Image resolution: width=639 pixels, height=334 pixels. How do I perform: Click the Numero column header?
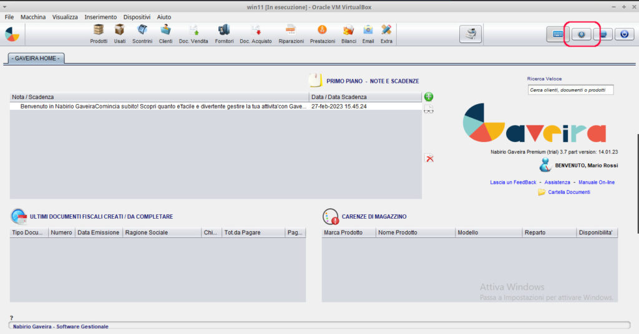coord(62,232)
